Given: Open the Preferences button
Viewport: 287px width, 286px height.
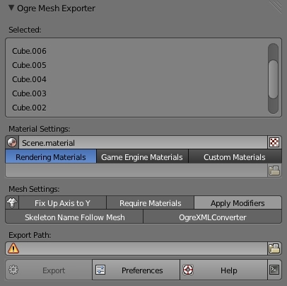Looking at the screenshot, I should tap(136, 270).
